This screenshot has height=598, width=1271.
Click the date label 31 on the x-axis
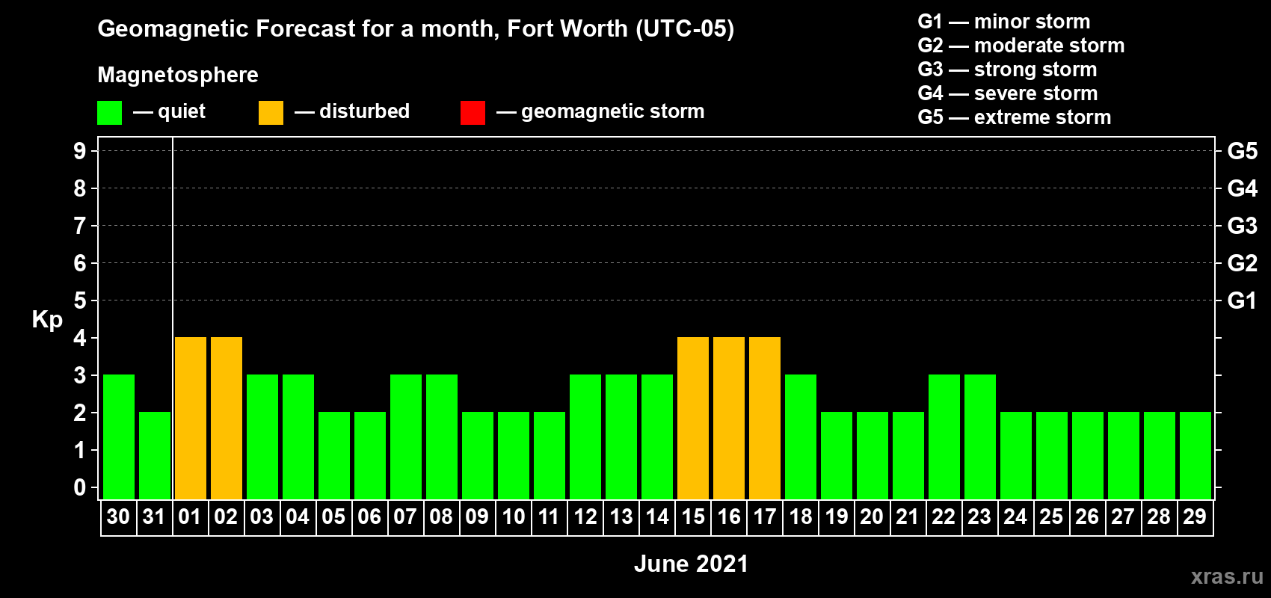(154, 517)
